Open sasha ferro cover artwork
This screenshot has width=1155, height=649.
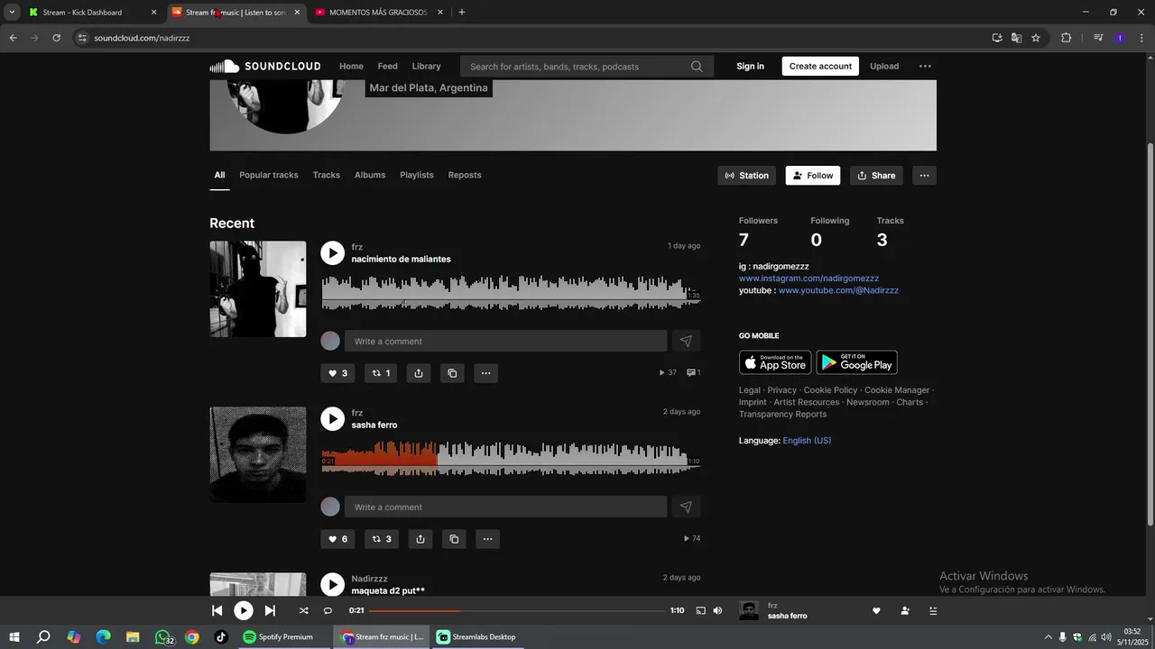tap(258, 454)
